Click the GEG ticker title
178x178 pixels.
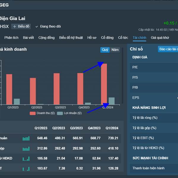pos(4,5)
